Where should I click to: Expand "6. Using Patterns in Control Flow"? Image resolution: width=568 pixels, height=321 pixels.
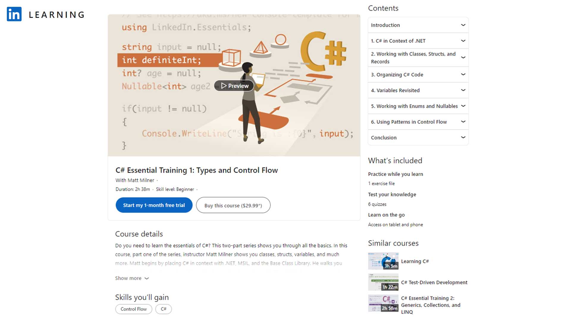pos(418,122)
